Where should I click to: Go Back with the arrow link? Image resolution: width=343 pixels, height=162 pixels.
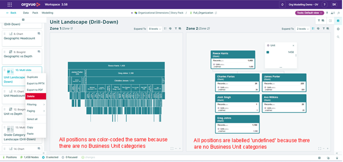click(12, 13)
